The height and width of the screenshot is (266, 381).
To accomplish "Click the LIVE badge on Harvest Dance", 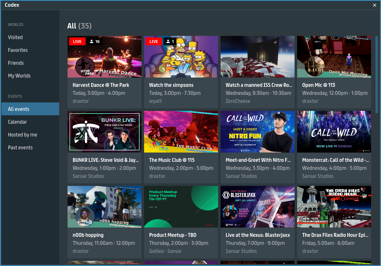I will point(77,41).
